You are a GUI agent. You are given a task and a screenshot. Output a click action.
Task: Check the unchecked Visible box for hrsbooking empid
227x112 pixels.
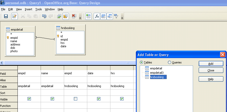75,99
